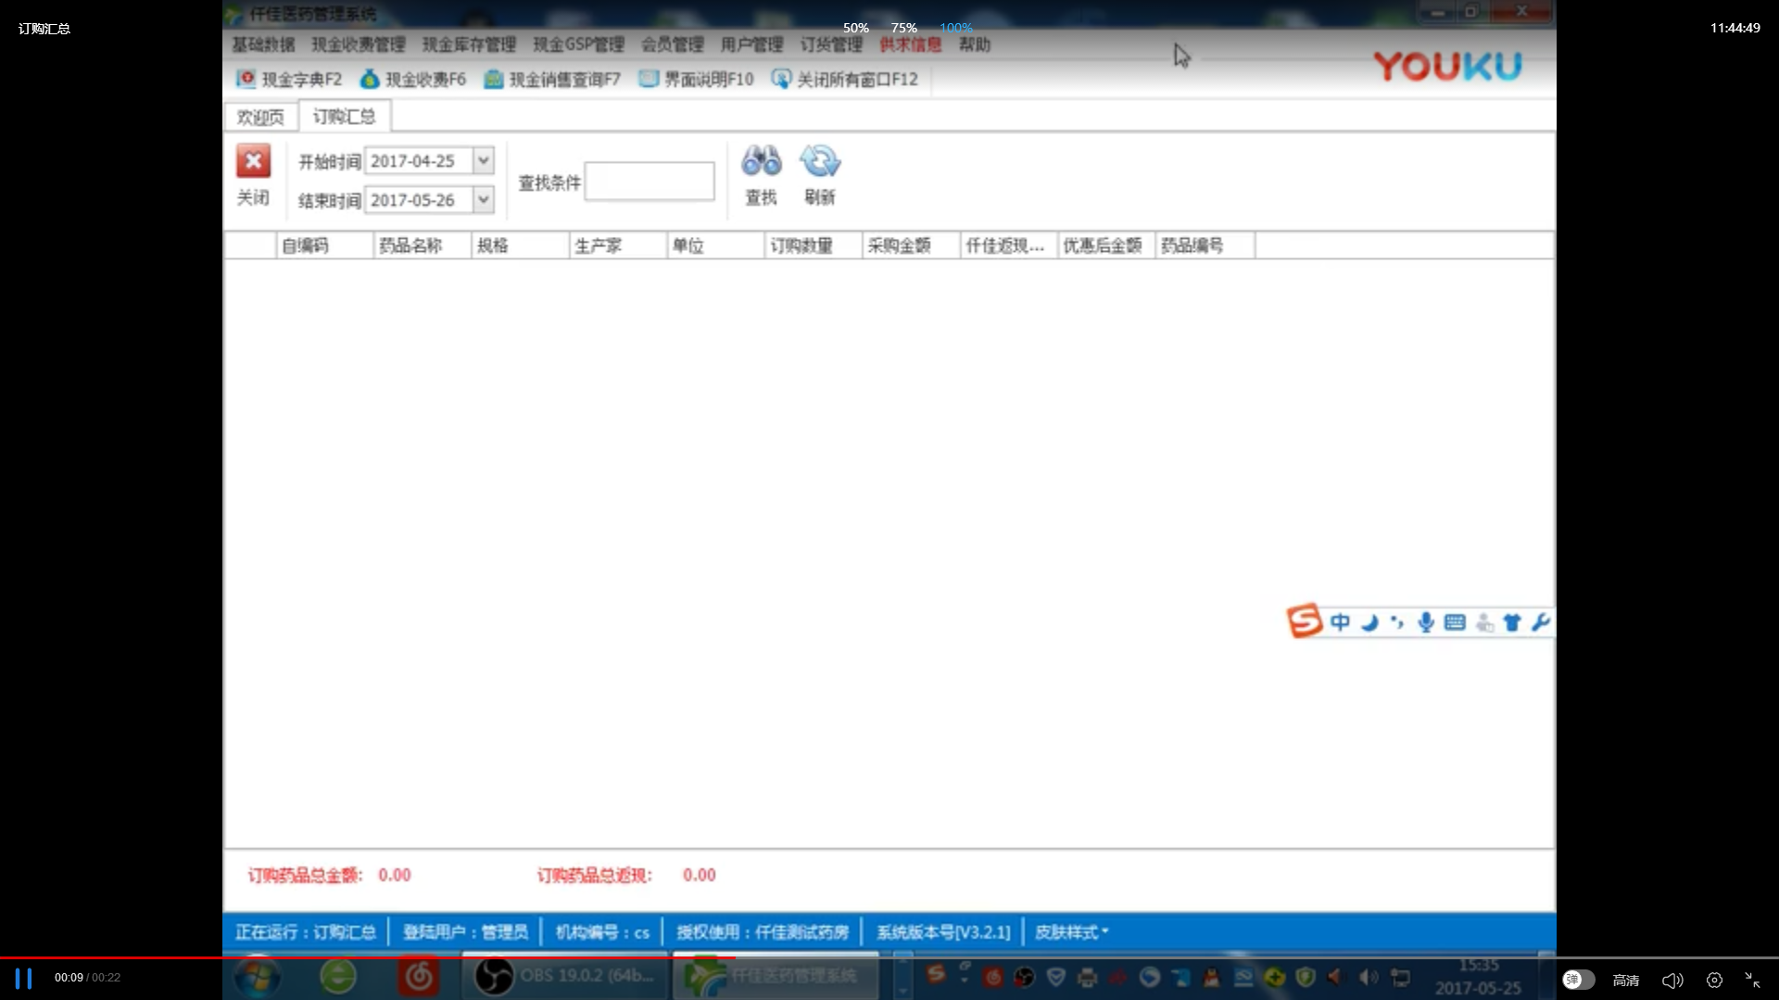1779x1000 pixels.
Task: Open 结束时间 date dropdown arrow
Action: click(484, 199)
